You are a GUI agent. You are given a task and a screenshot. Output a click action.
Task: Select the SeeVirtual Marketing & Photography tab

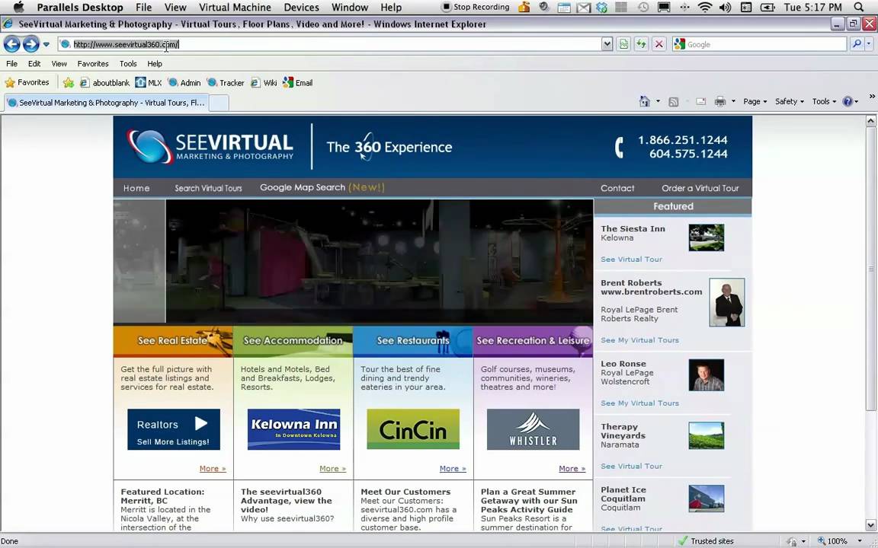[107, 103]
